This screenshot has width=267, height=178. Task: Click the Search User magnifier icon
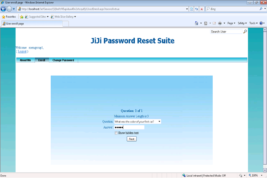tap(245, 32)
